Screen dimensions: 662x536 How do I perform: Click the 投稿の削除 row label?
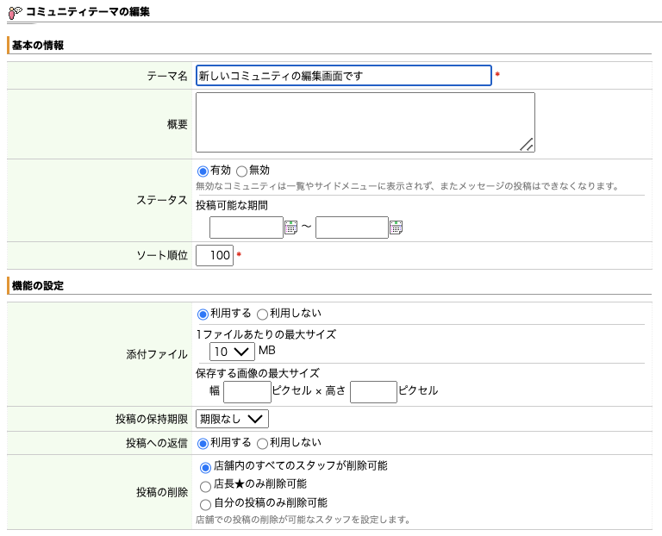[x=162, y=492]
